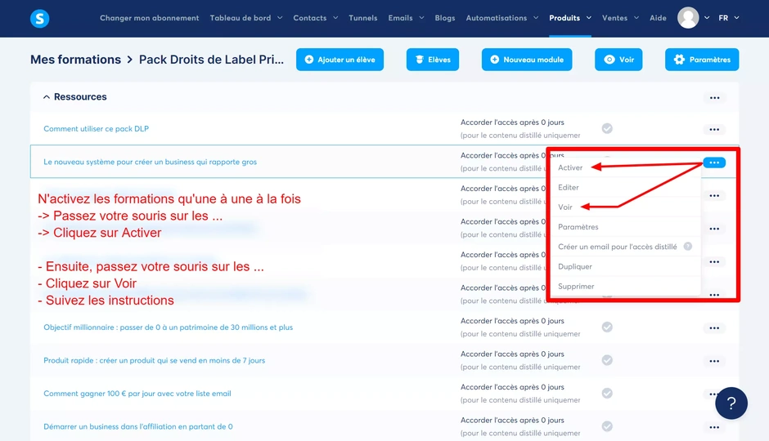Viewport: 769px width, 441px height.
Task: Open three-dots menu for Produit rapide row
Action: pos(714,361)
